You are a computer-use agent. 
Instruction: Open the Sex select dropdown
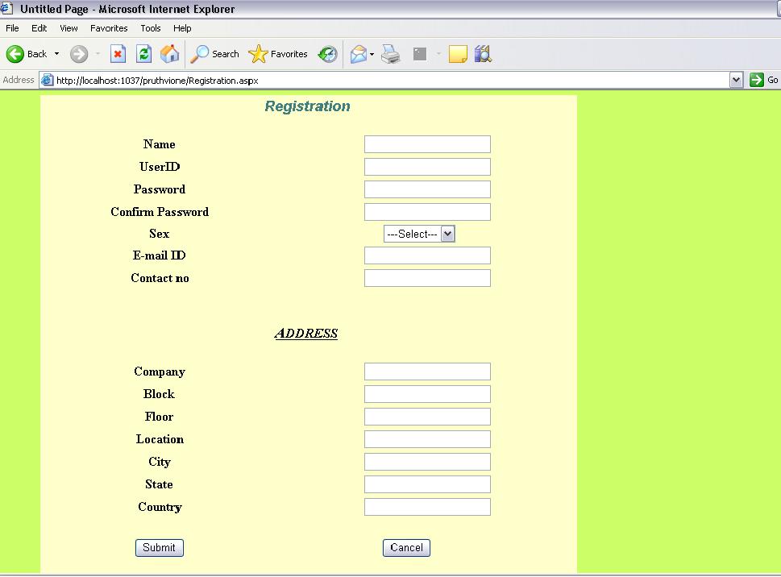419,234
